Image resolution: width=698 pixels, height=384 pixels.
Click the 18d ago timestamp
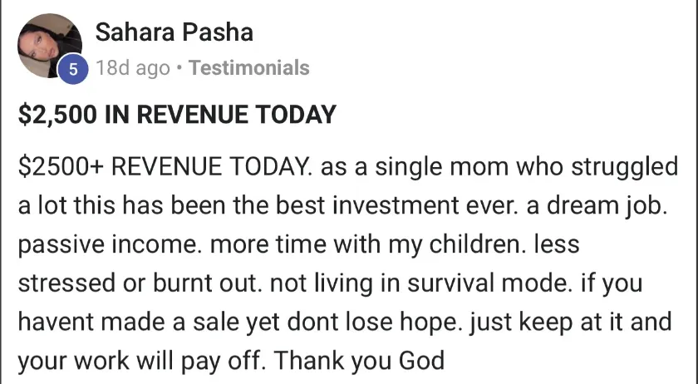click(x=133, y=67)
